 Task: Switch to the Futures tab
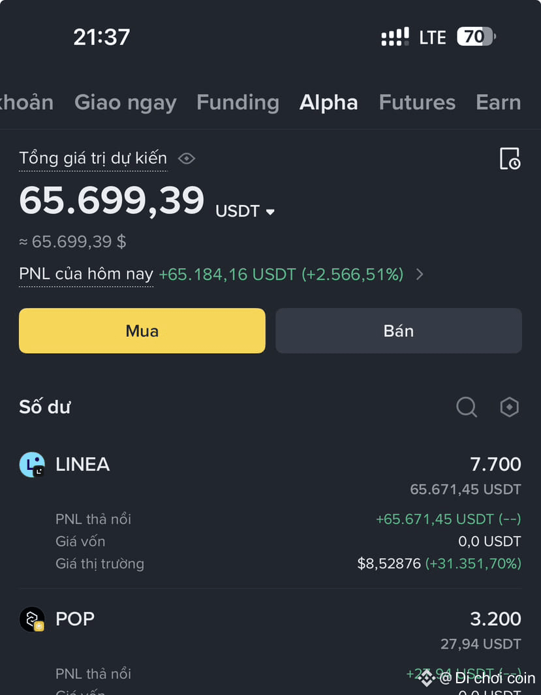417,102
